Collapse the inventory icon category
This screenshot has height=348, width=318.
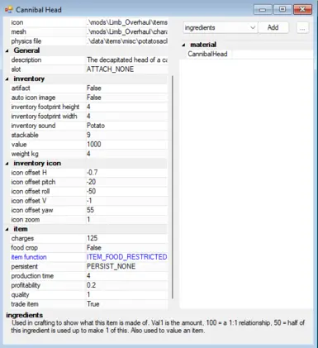click(x=7, y=164)
